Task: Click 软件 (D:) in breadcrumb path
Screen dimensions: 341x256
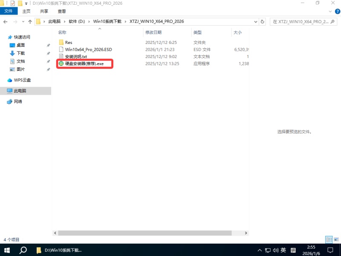Action: (x=77, y=21)
